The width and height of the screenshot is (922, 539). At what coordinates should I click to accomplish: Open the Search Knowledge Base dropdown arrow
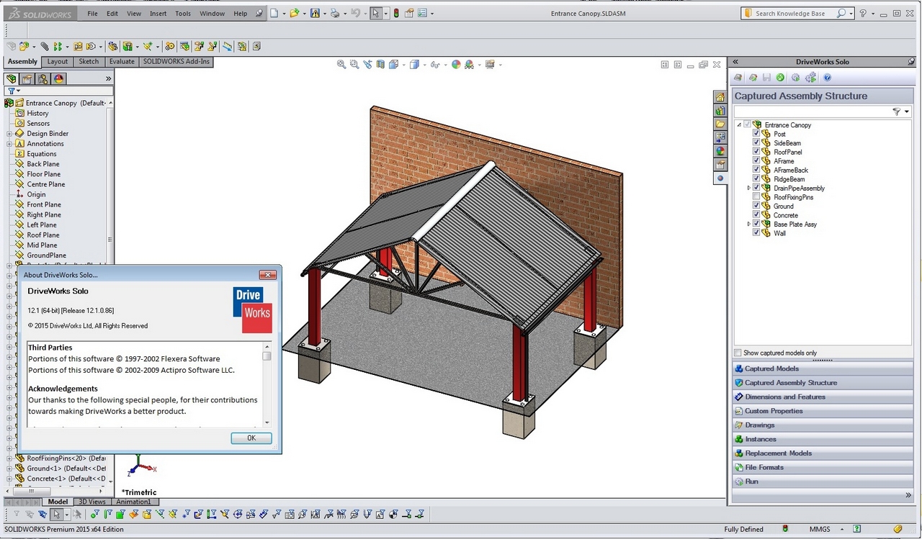[x=851, y=13]
